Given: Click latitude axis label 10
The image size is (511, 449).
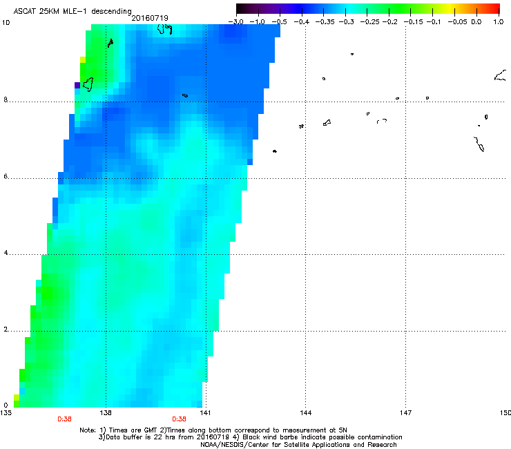Looking at the screenshot, I should [x=6, y=23].
